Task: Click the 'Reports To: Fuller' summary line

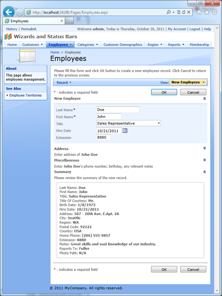Action: 74,249
